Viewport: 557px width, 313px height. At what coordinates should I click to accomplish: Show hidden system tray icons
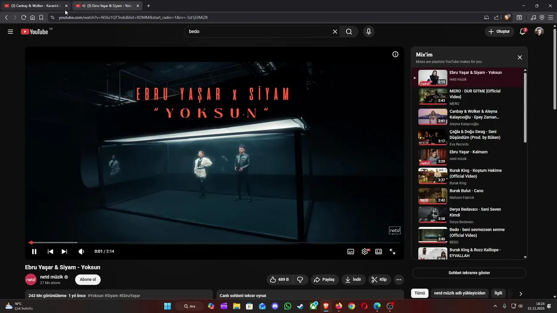495,306
